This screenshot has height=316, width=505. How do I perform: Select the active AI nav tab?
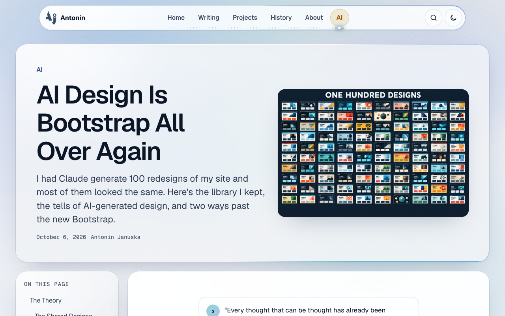[340, 18]
